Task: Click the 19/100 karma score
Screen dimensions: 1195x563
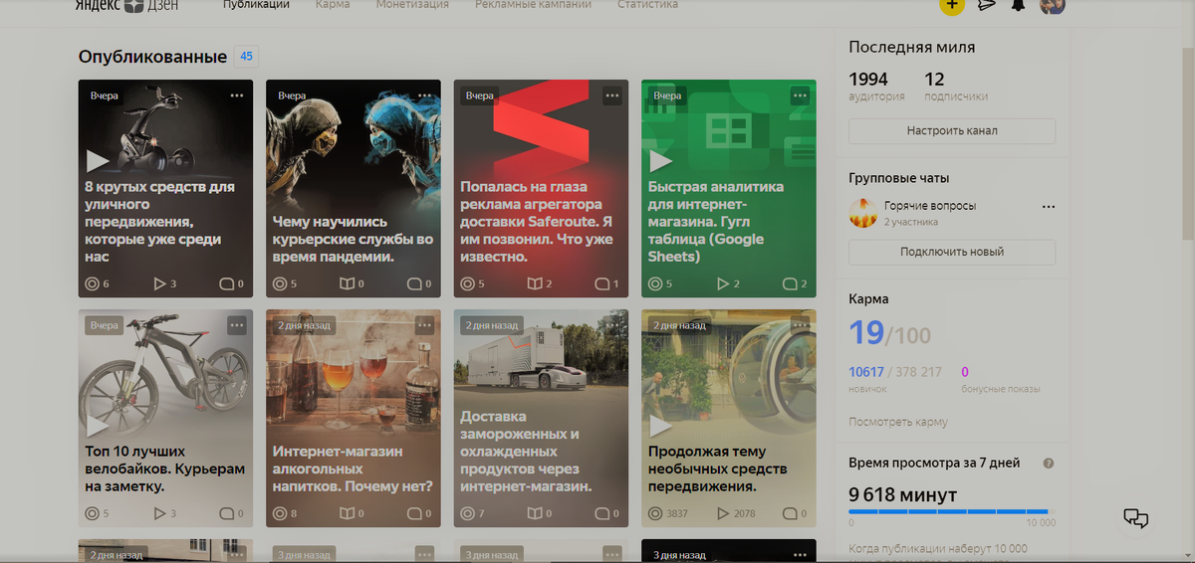Action: pos(890,332)
